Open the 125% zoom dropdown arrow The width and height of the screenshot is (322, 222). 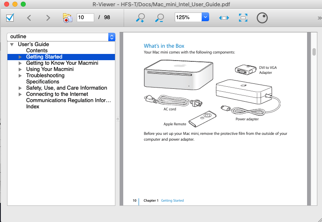click(x=205, y=17)
